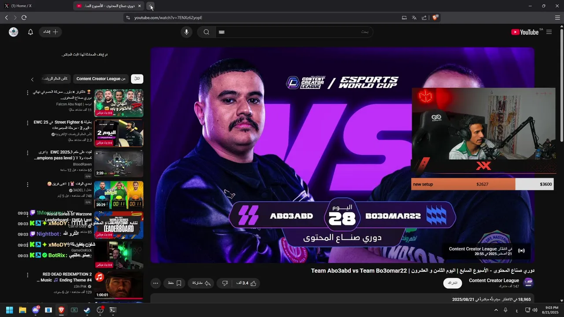Go to YouTube home via the logo

click(x=525, y=32)
